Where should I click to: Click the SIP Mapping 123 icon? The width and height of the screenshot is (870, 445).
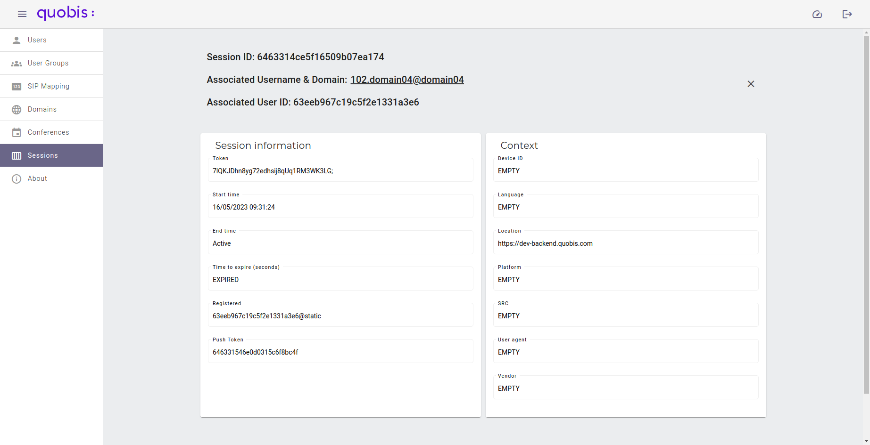click(x=17, y=86)
